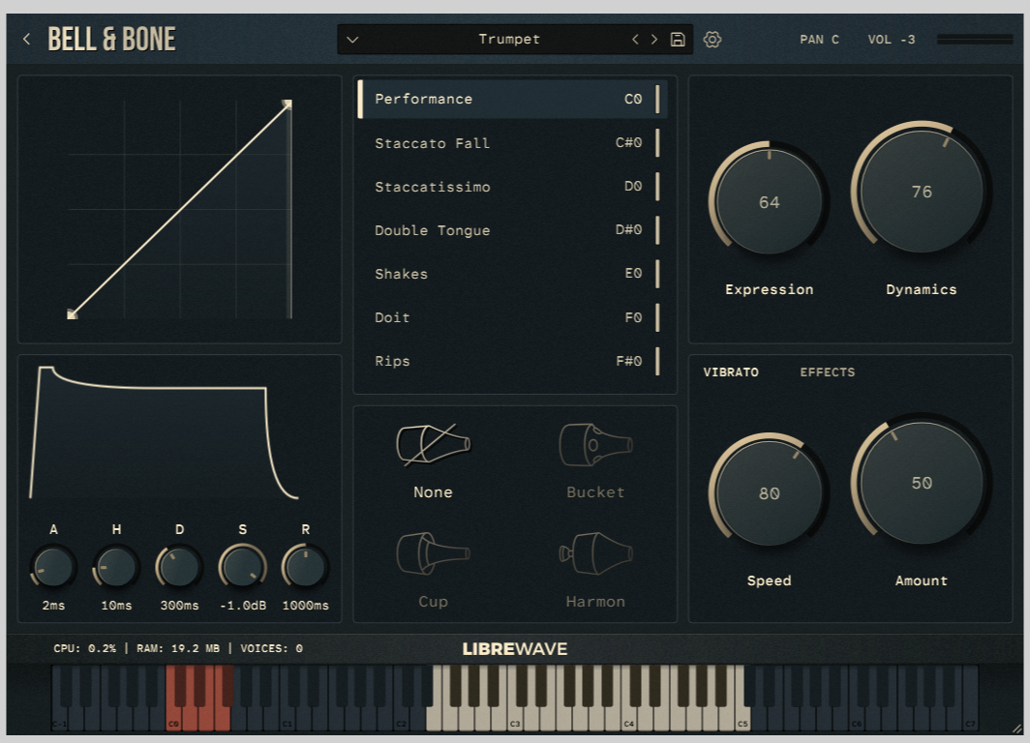Image resolution: width=1030 pixels, height=743 pixels.
Task: Choose the Harmon mute icon
Action: pyautogui.click(x=595, y=554)
